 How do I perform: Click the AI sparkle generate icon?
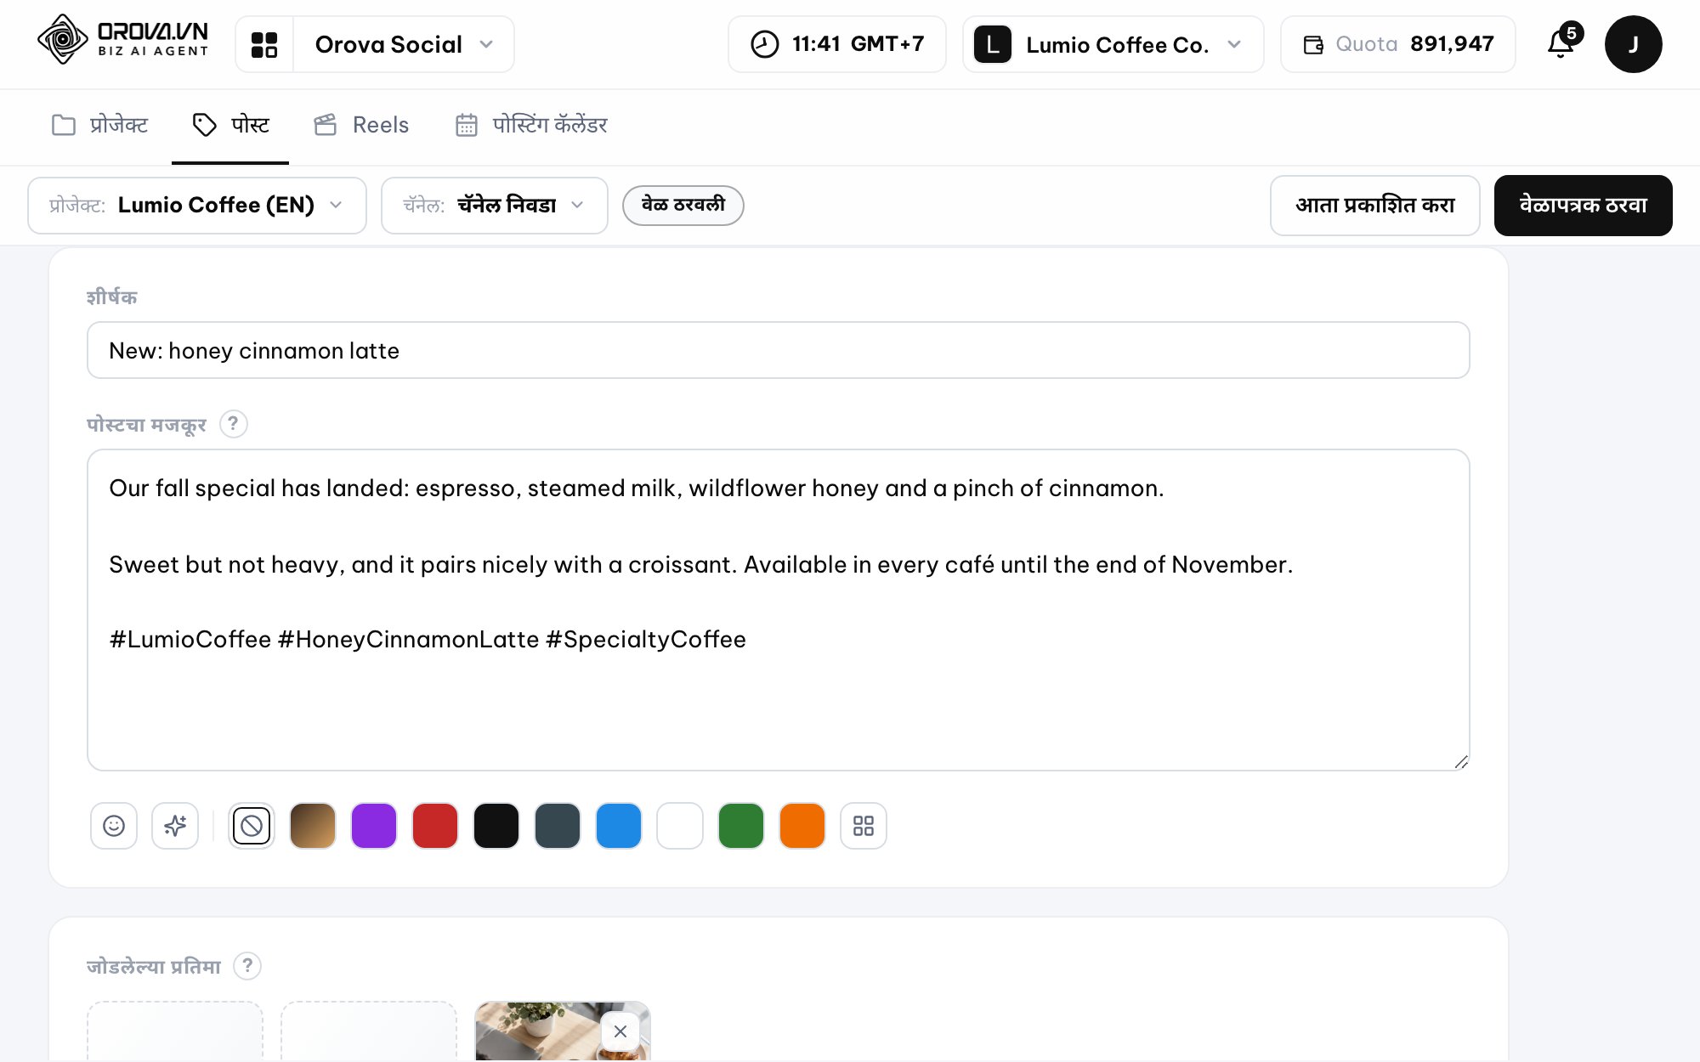[x=175, y=825]
